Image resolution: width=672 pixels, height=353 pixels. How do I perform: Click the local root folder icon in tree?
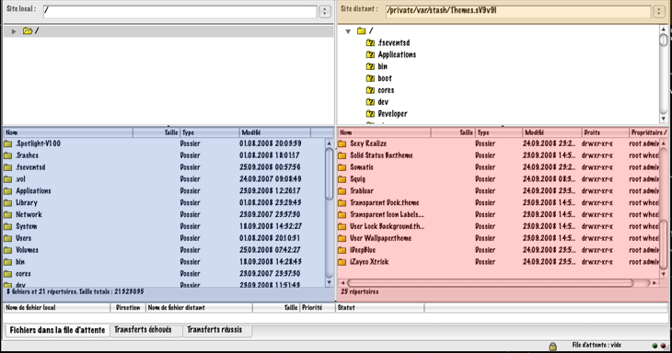click(x=28, y=31)
